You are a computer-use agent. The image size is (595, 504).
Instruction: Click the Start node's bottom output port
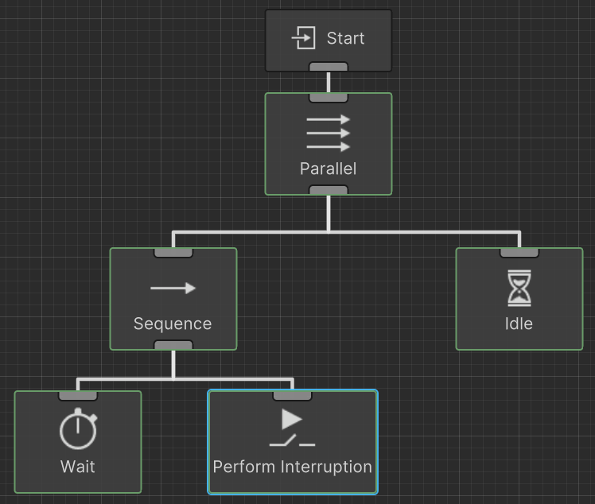pos(328,67)
